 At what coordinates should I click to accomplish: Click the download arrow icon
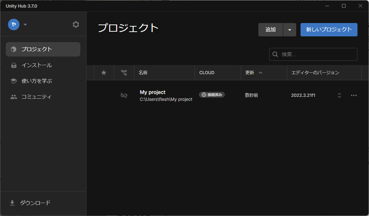(x=12, y=203)
